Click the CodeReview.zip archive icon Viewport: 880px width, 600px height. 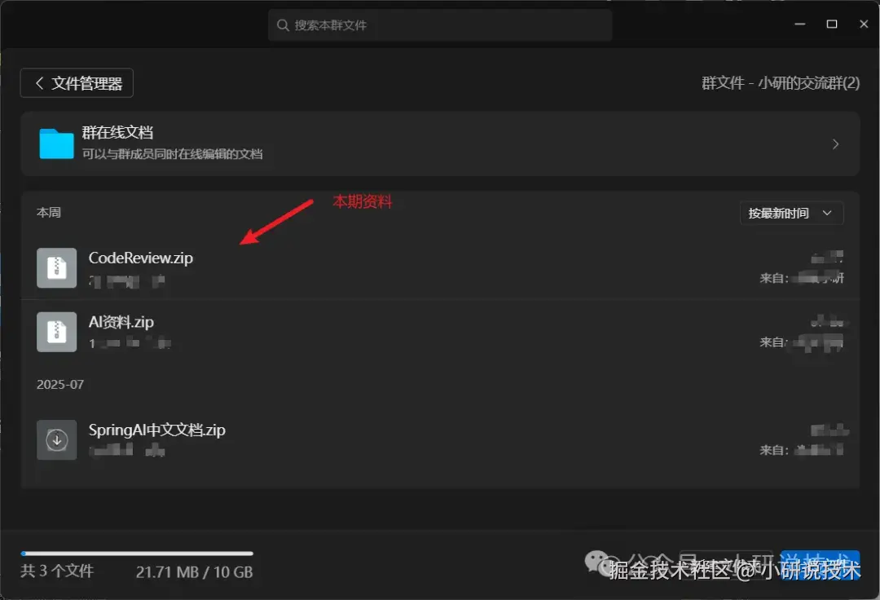click(x=57, y=267)
